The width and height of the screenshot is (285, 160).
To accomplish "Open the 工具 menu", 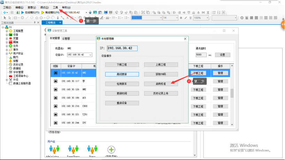I will (x=55, y=7).
